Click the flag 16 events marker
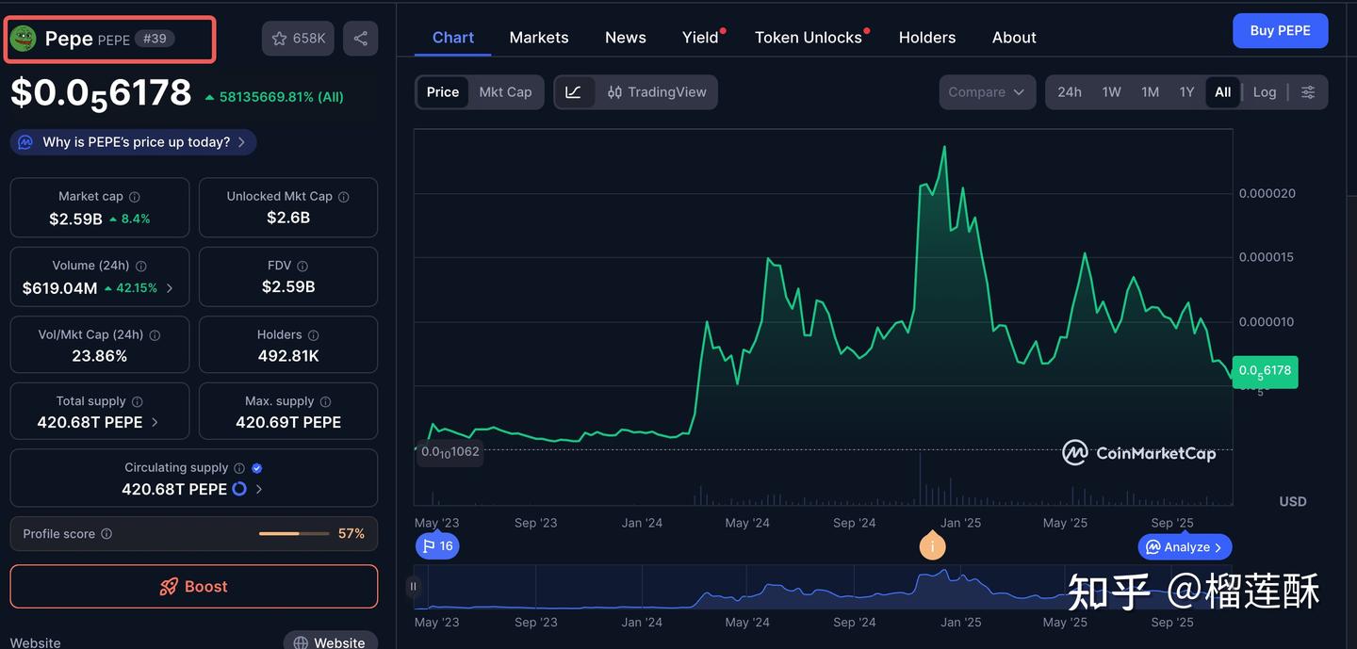Image resolution: width=1357 pixels, height=649 pixels. point(437,546)
